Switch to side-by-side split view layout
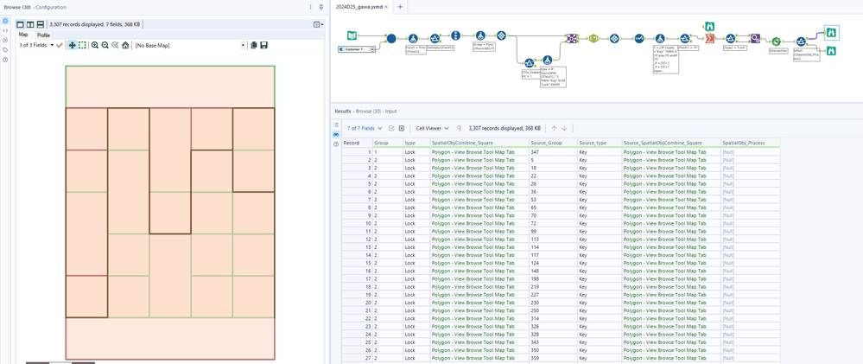This screenshot has width=863, height=364. pyautogui.click(x=30, y=24)
